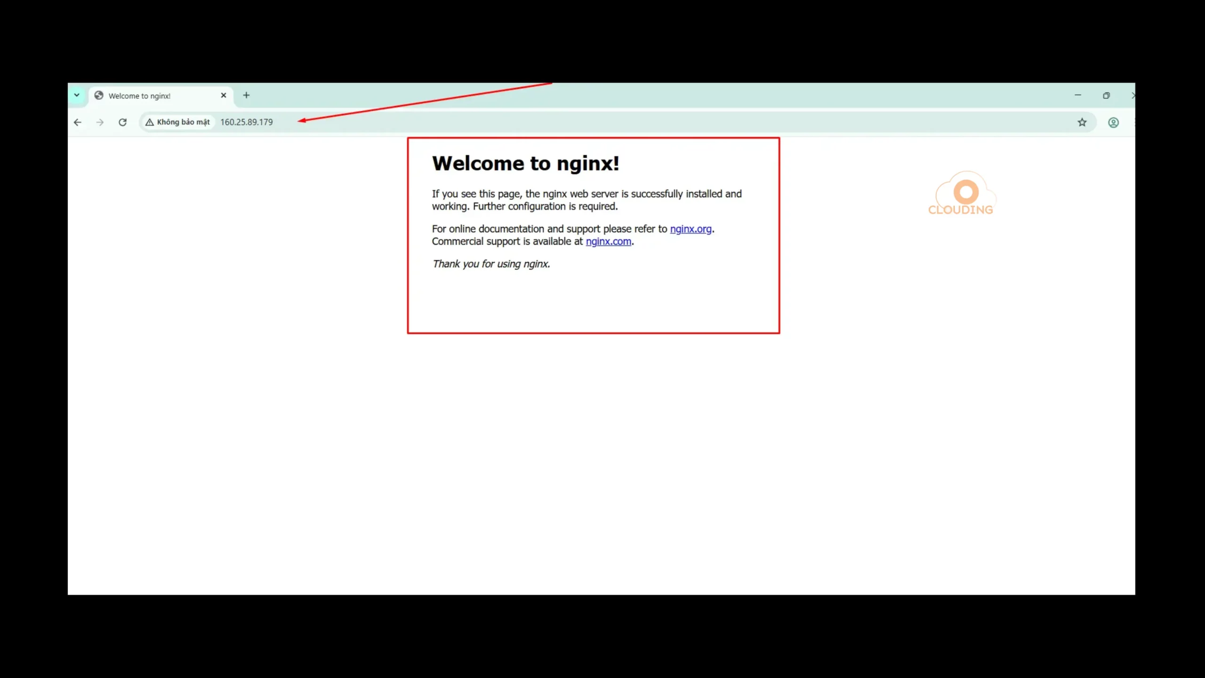Image resolution: width=1205 pixels, height=678 pixels.
Task: Restore down the browser window
Action: tap(1106, 95)
